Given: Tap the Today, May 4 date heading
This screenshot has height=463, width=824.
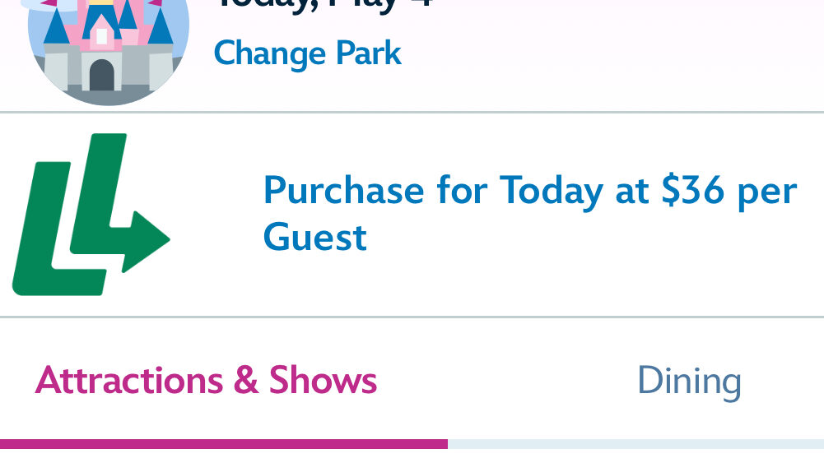Looking at the screenshot, I should 324,5.
